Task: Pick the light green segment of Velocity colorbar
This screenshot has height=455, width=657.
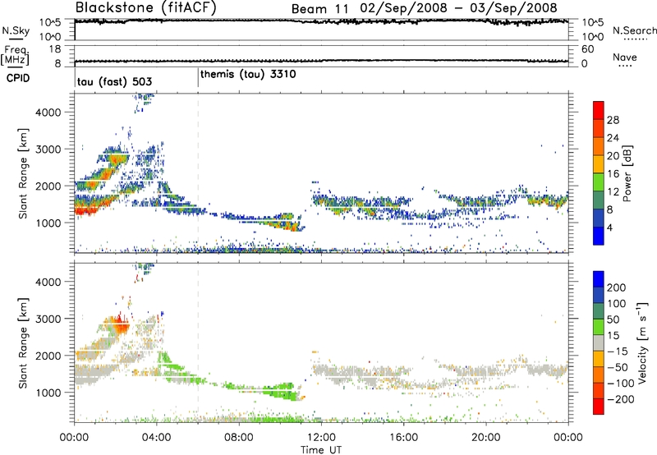Action: click(x=599, y=327)
